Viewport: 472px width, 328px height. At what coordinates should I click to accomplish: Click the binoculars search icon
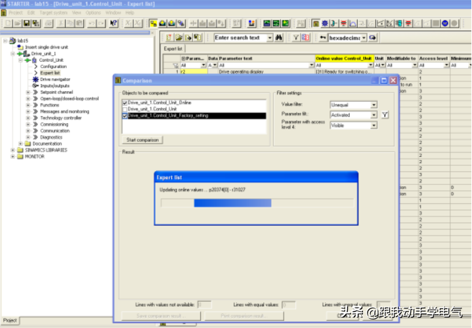click(279, 38)
